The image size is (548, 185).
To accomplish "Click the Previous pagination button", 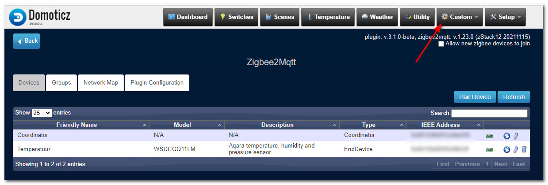I will (468, 164).
